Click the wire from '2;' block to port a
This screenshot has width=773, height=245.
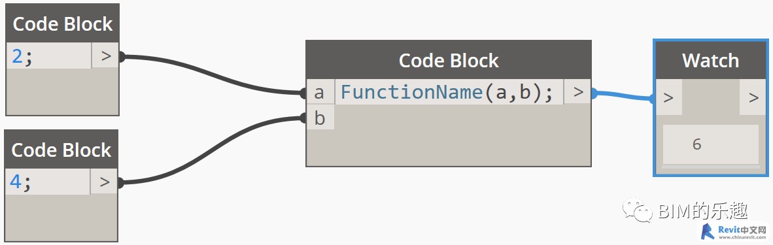coord(212,74)
